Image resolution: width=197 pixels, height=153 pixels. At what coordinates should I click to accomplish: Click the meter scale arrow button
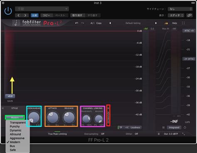click(x=126, y=128)
